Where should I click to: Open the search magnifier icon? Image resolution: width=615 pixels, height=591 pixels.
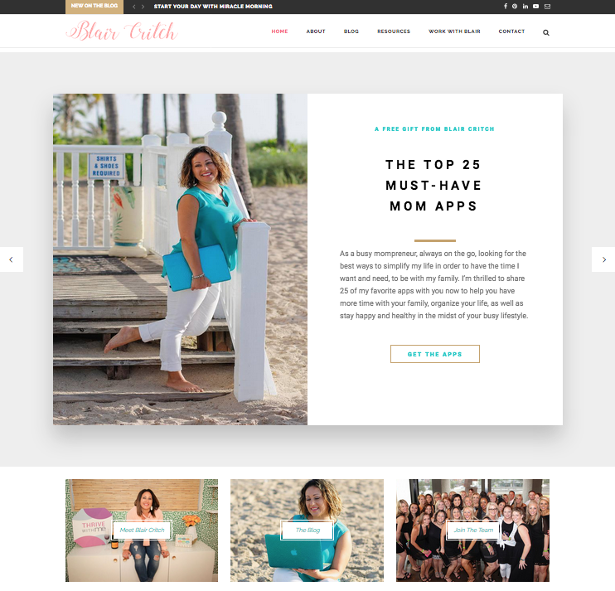pyautogui.click(x=546, y=32)
